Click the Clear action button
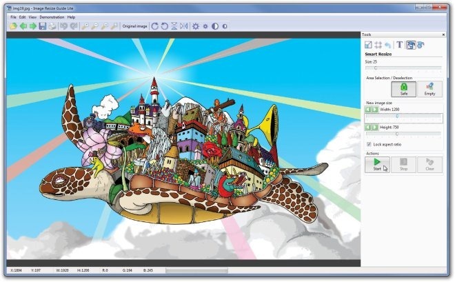455x282 pixels. click(429, 165)
